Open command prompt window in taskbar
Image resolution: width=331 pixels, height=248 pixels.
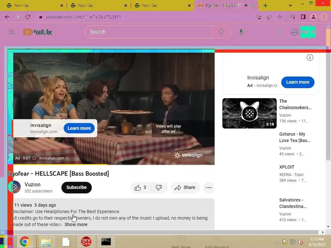pyautogui.click(x=106, y=242)
